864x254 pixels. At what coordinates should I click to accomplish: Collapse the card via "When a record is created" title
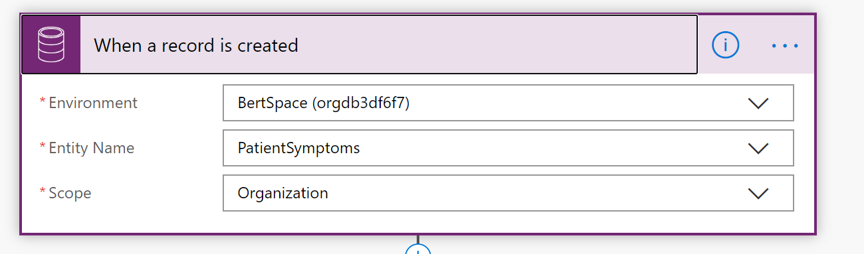pos(196,46)
